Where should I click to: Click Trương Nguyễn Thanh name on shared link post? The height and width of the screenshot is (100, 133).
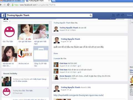(70, 87)
